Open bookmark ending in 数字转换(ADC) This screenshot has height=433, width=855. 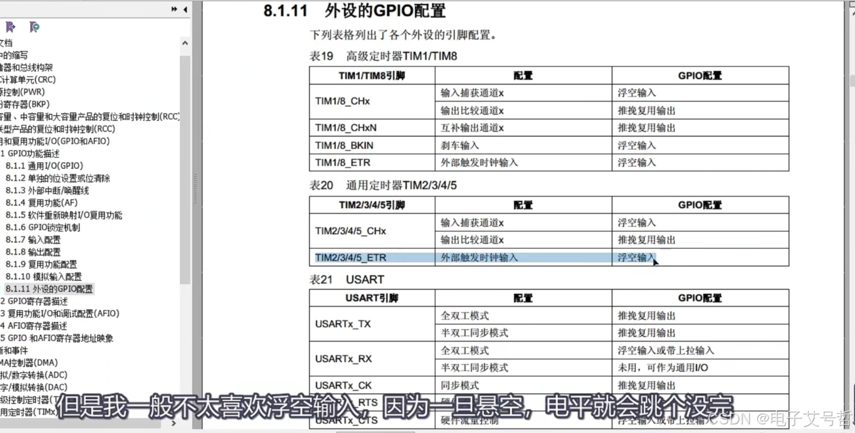[x=33, y=375]
